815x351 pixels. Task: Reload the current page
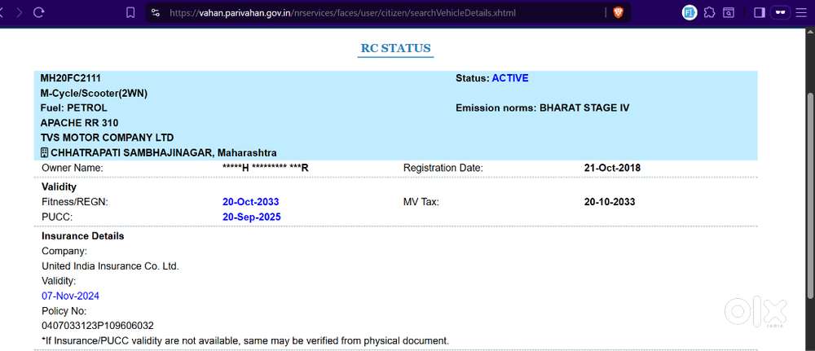39,12
